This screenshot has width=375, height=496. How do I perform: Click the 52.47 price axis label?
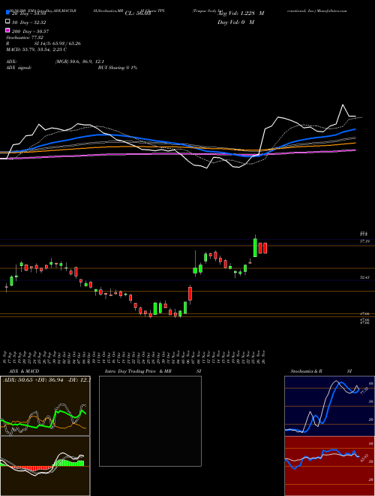(x=365, y=277)
